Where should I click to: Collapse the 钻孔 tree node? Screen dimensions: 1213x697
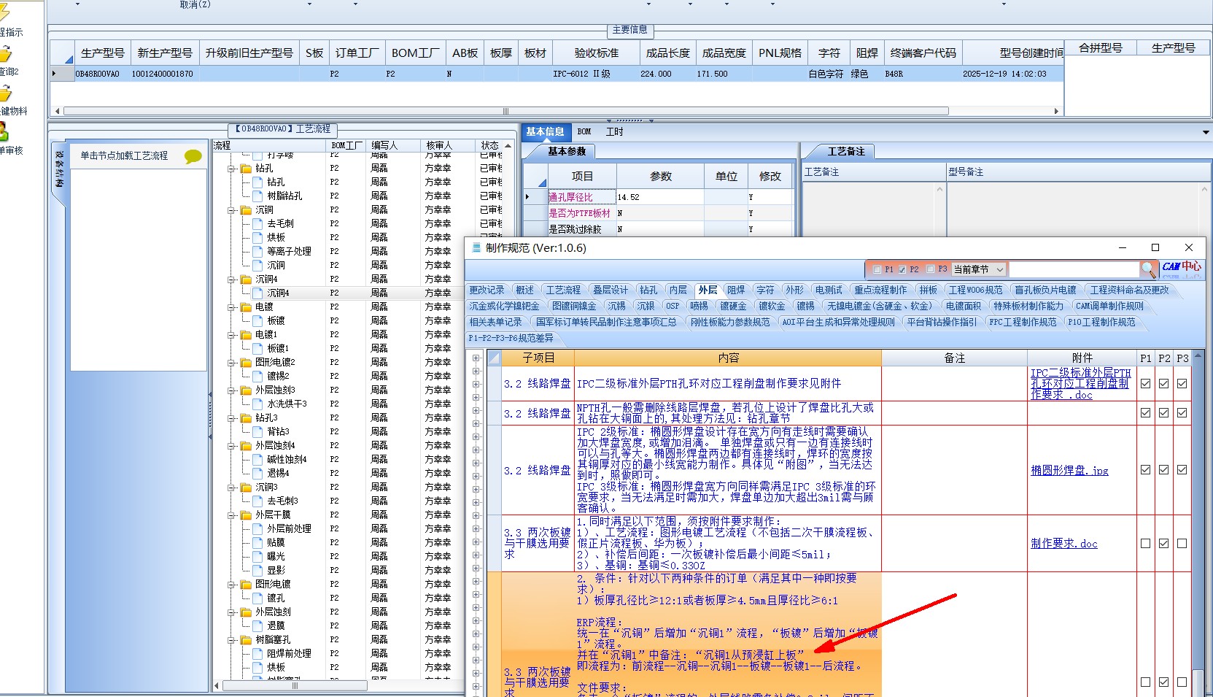pyautogui.click(x=232, y=168)
